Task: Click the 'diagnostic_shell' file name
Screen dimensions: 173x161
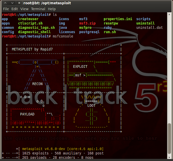Action: point(34,32)
